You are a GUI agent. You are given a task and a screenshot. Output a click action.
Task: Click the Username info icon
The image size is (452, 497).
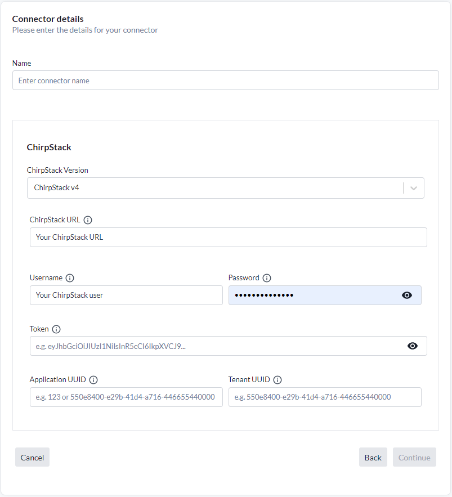point(70,278)
